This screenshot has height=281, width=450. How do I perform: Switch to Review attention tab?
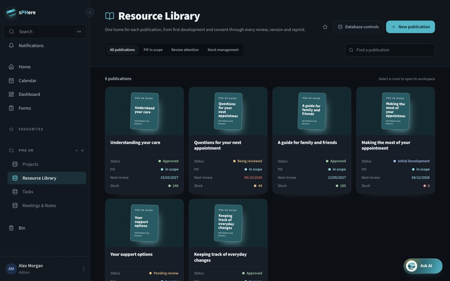(x=185, y=50)
